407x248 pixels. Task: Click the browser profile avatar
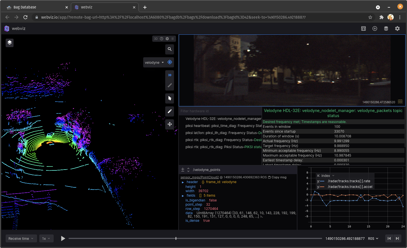coord(391,17)
